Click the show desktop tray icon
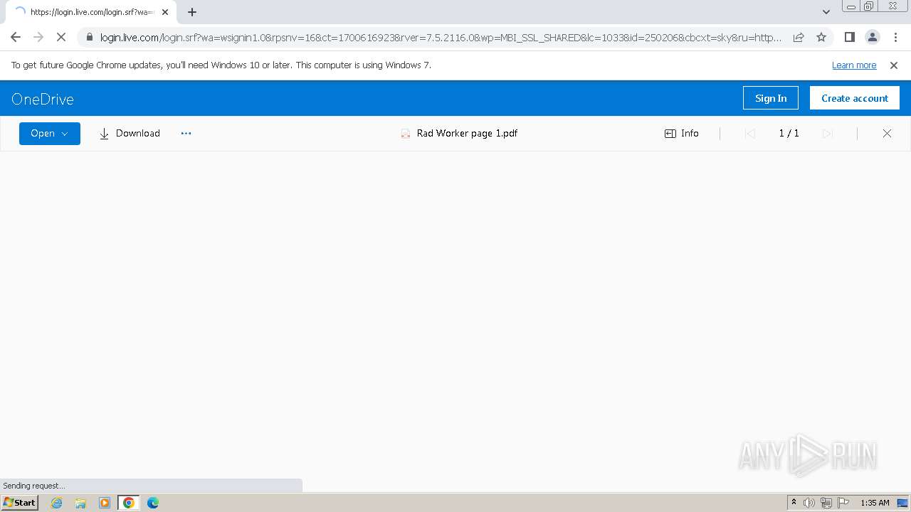911x512 pixels. pyautogui.click(x=902, y=503)
